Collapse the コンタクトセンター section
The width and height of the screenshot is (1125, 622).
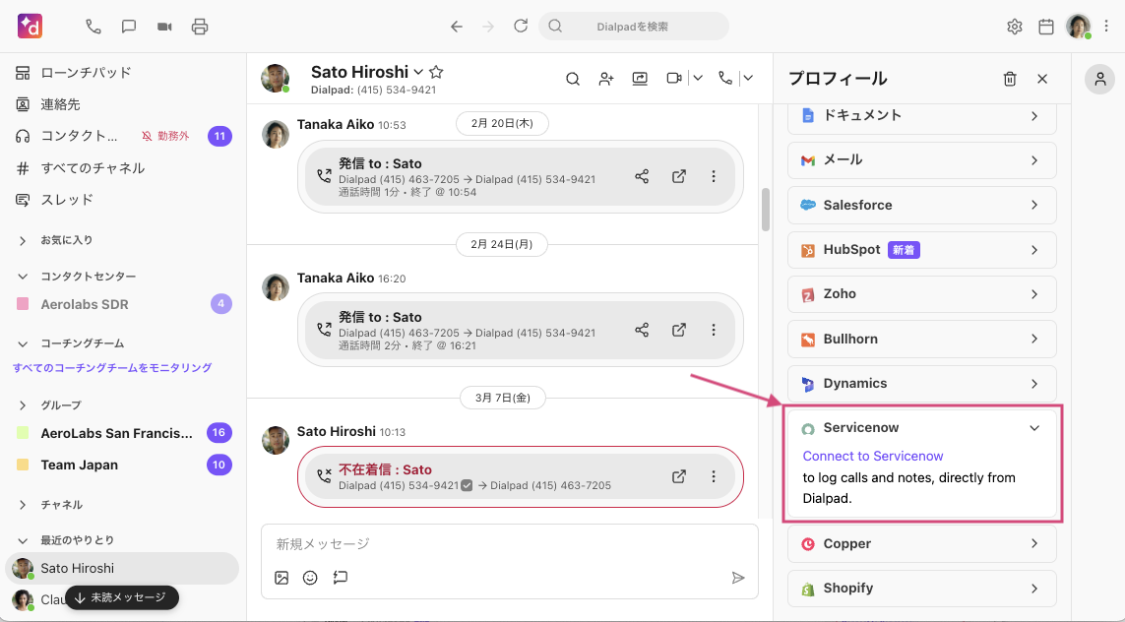23,277
